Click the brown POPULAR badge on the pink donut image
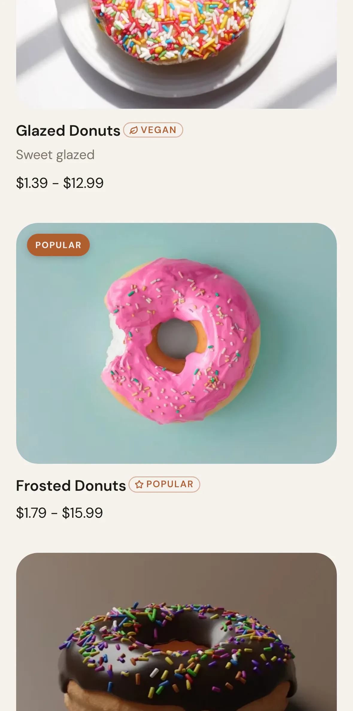Viewport: 353px width, 711px height. pyautogui.click(x=58, y=245)
